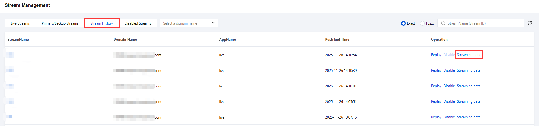Viewport: 539px width, 126px height.
Task: Open Streaming data for the 14:10:54 stream
Action: pos(468,55)
